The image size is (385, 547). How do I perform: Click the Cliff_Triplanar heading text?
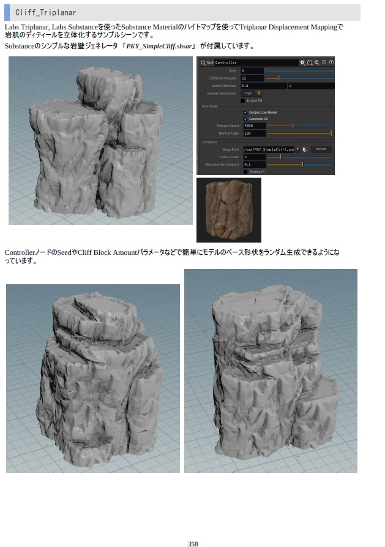46,13
